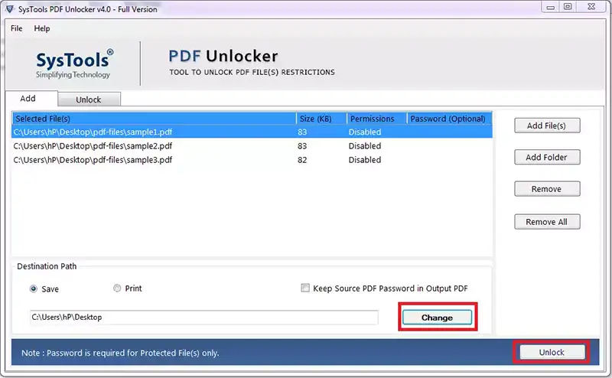Click the SysTools app icon in title bar

point(10,8)
